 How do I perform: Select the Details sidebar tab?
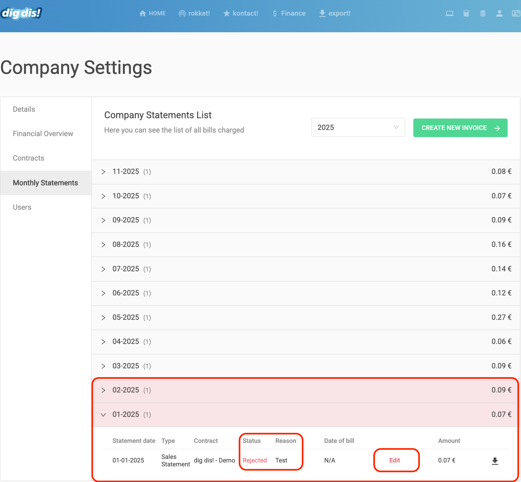pos(46,109)
